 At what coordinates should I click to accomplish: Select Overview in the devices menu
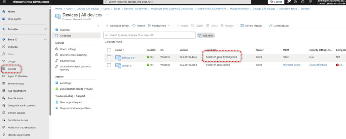[65, 30]
